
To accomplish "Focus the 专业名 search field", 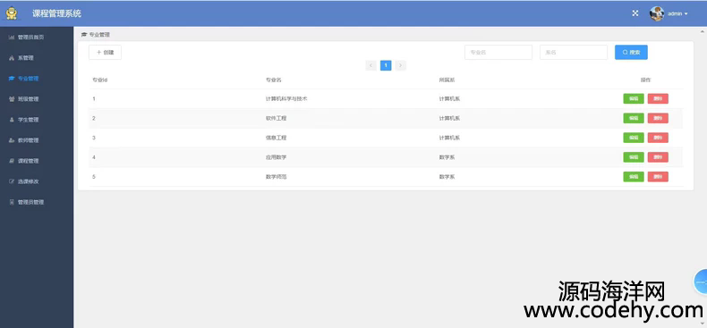I will click(x=498, y=52).
